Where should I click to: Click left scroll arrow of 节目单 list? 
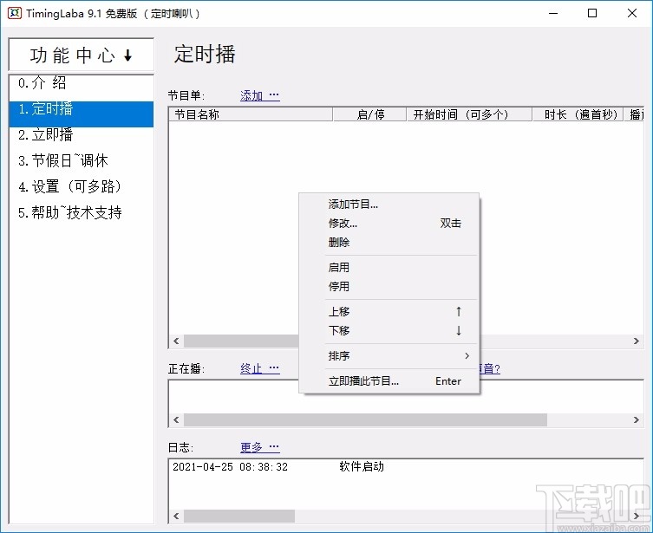176,341
